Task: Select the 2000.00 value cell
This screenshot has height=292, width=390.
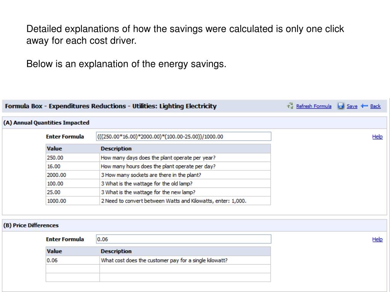Action: pos(73,175)
